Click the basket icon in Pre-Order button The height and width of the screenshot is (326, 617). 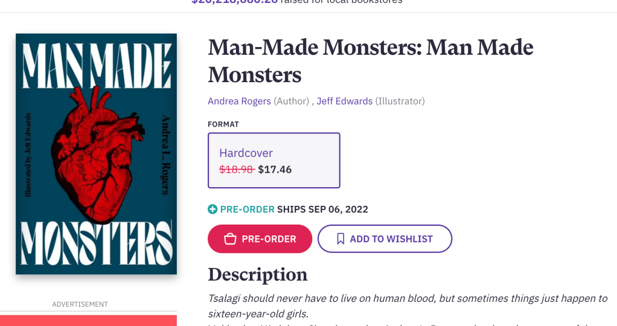click(x=230, y=239)
